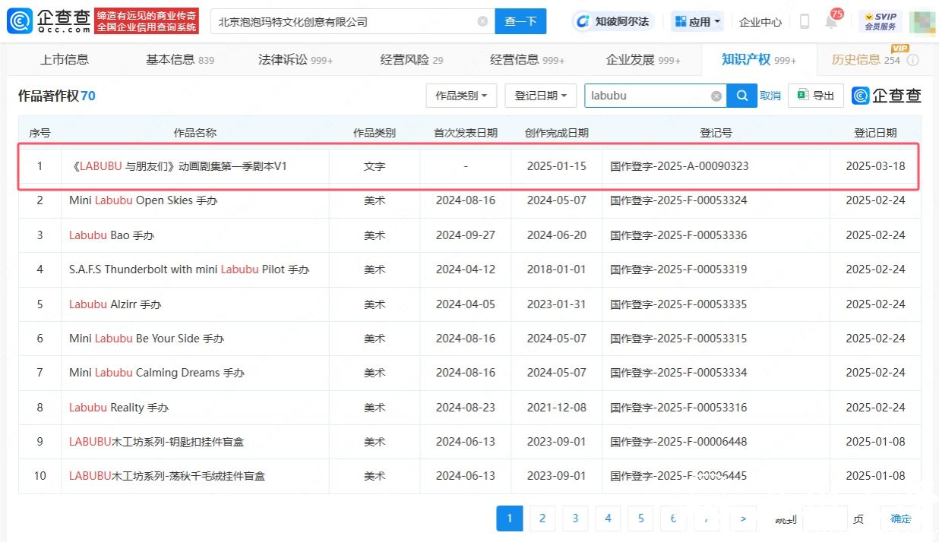
Task: Clear the company name search field
Action: click(482, 21)
